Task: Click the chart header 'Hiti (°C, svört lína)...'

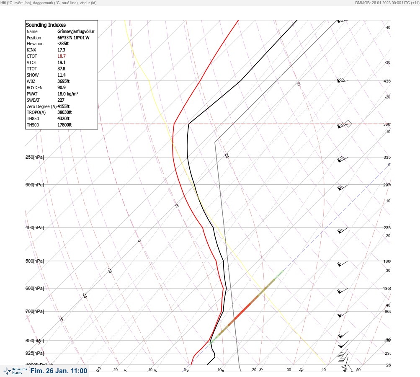Action: click(x=49, y=3)
